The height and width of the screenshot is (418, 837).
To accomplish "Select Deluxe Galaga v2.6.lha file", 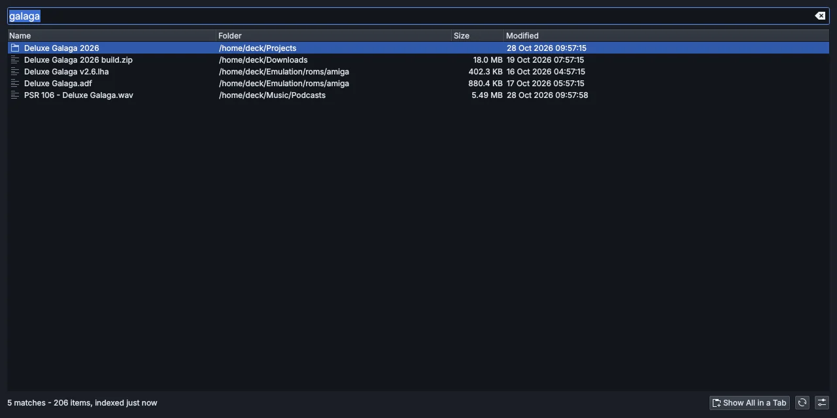I will 66,71.
